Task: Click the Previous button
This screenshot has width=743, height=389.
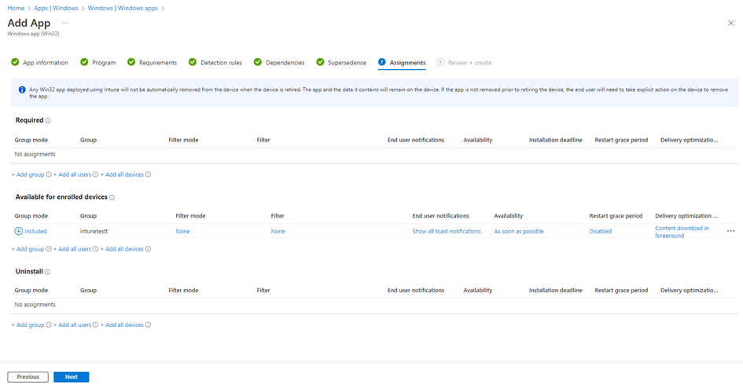Action: coord(28,377)
